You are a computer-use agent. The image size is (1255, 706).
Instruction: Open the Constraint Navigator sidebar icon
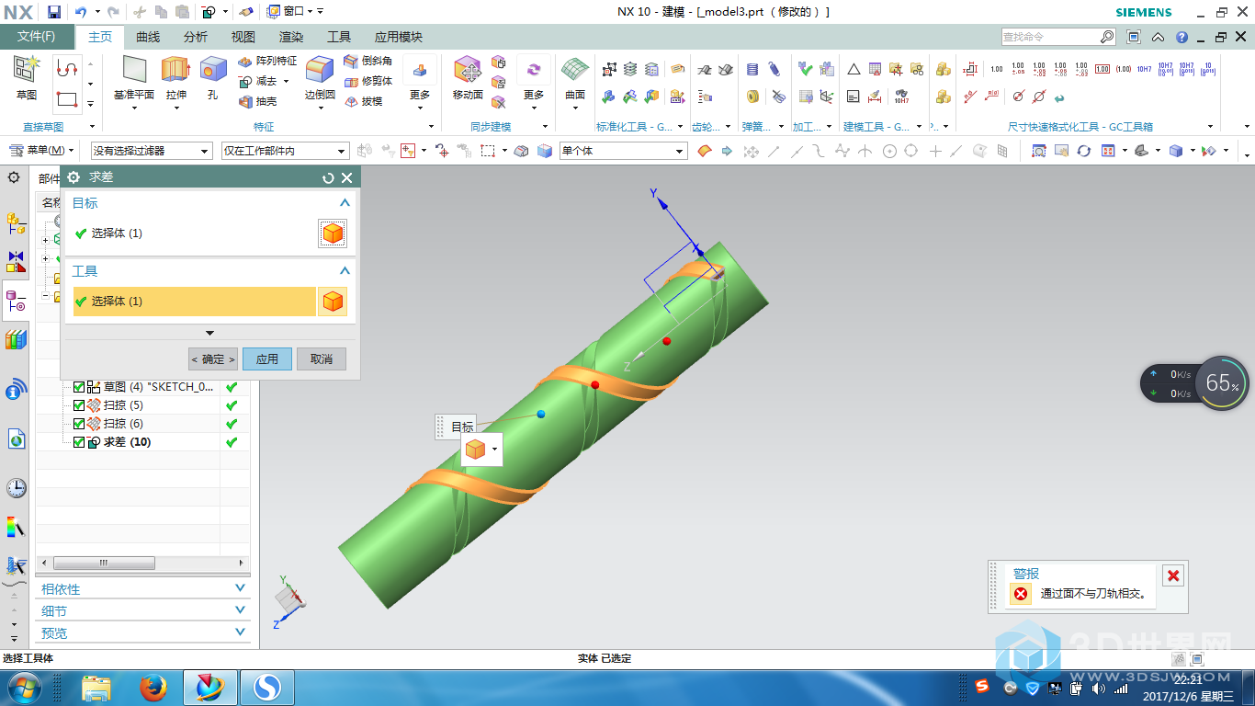click(17, 262)
